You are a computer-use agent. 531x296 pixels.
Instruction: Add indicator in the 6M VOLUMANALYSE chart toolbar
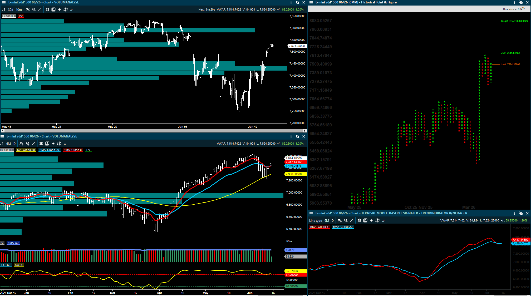[x=21, y=144]
